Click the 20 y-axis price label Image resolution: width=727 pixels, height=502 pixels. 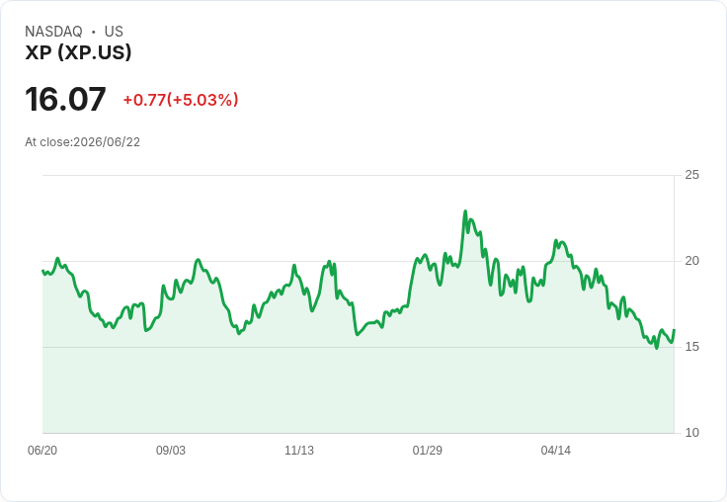[691, 261]
